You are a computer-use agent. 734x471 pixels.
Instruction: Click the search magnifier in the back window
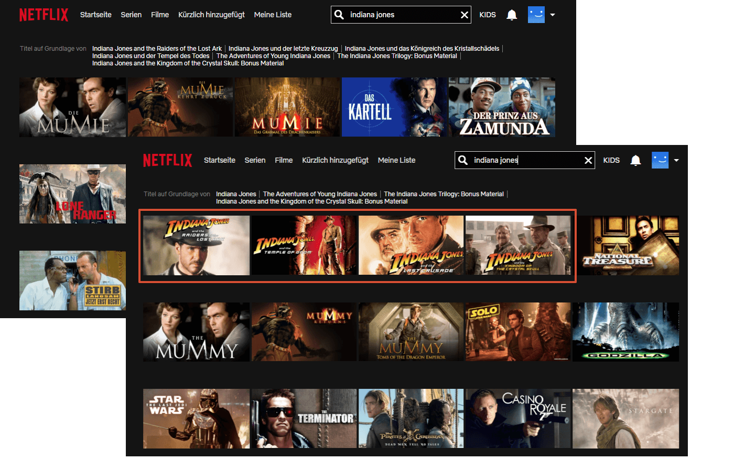pyautogui.click(x=339, y=15)
